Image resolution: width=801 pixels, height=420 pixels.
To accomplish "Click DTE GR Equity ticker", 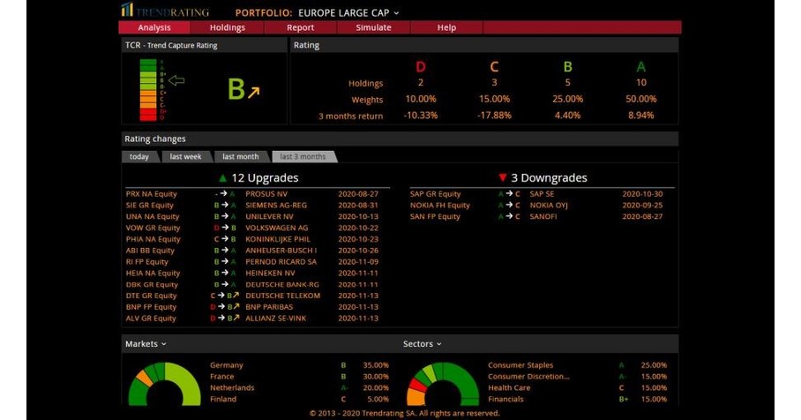I will coord(151,296).
